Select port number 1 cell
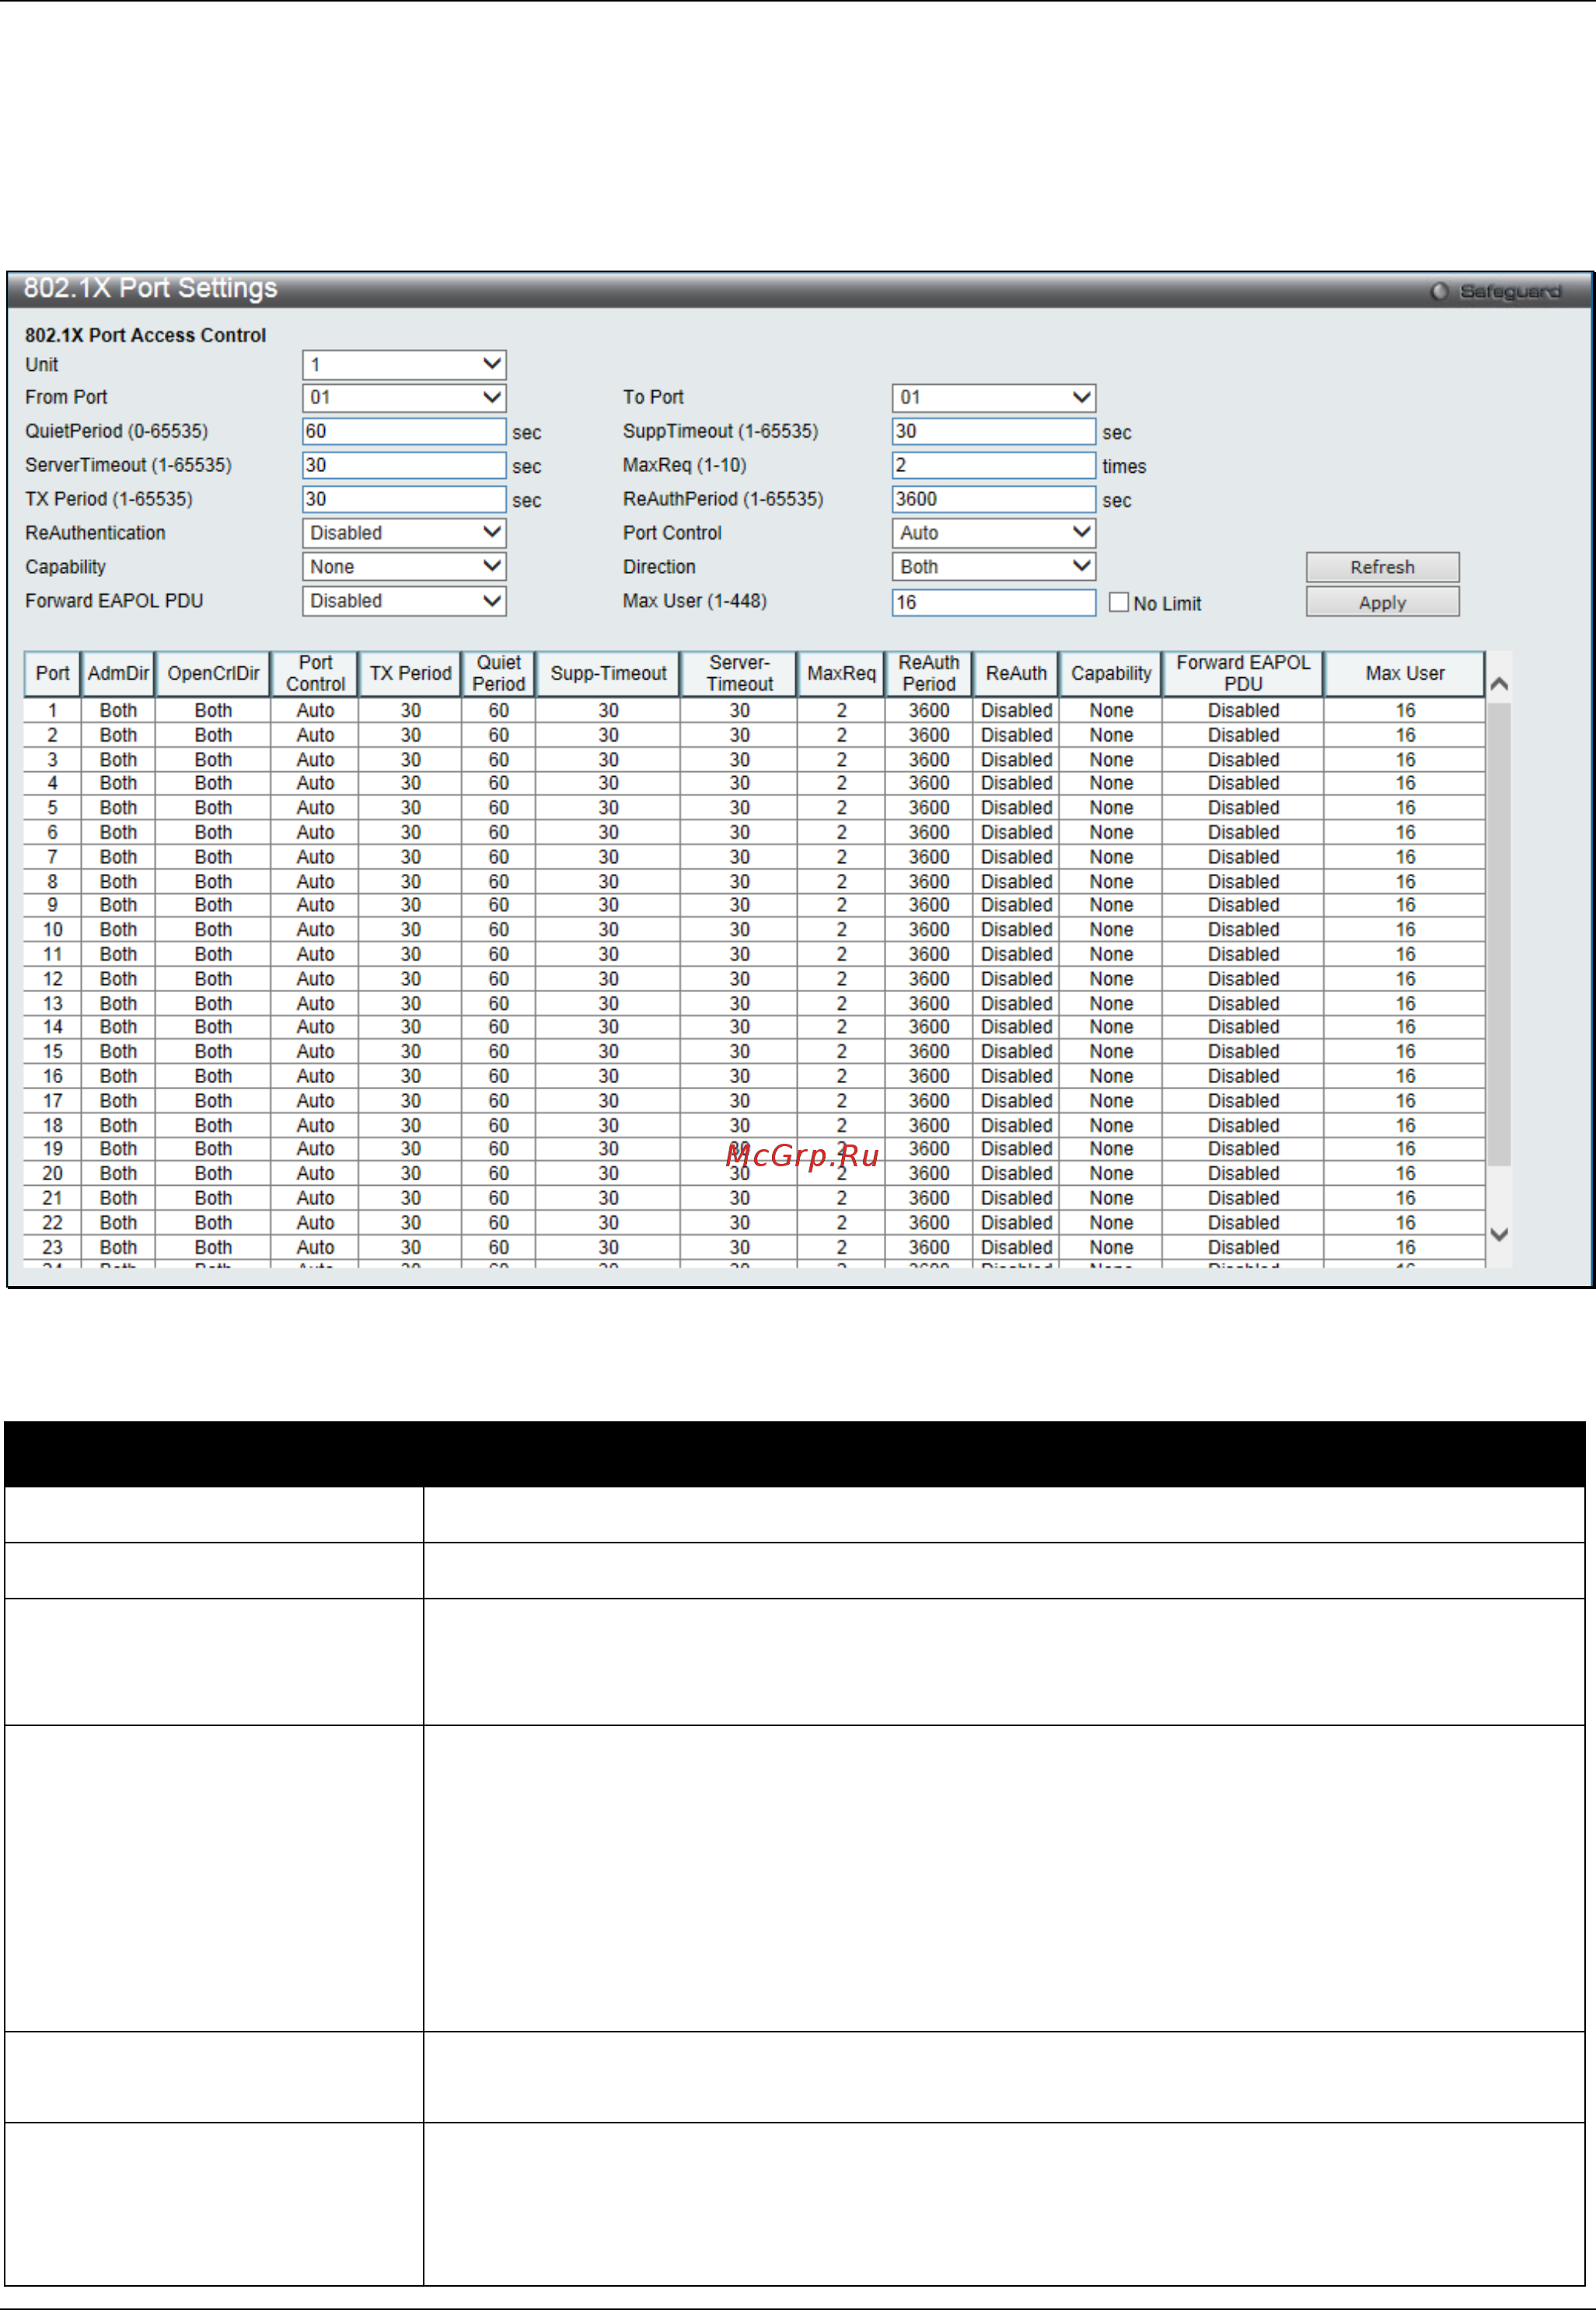The image size is (1596, 2310). tap(53, 711)
